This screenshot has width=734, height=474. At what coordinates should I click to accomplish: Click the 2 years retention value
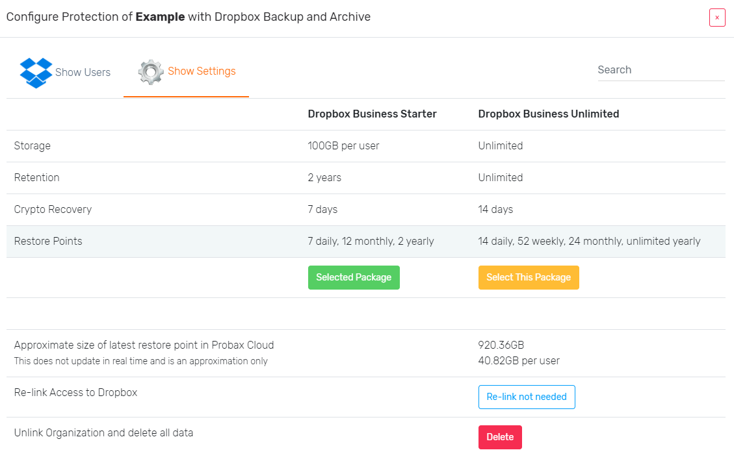point(324,178)
